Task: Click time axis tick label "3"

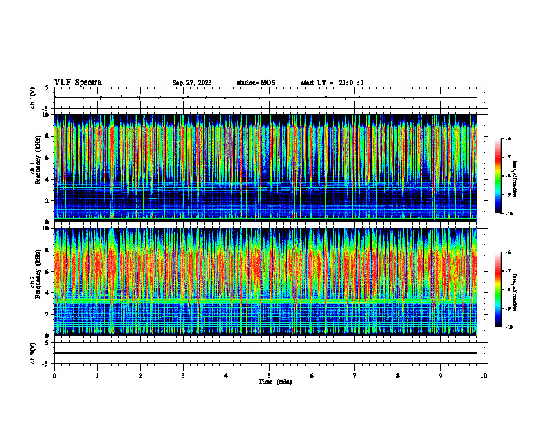Action: coord(183,376)
